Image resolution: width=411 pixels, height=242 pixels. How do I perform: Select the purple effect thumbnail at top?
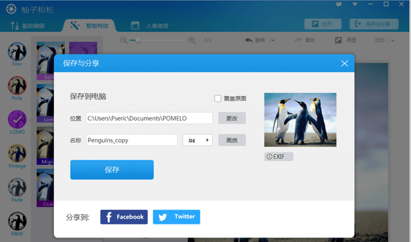pos(83,48)
